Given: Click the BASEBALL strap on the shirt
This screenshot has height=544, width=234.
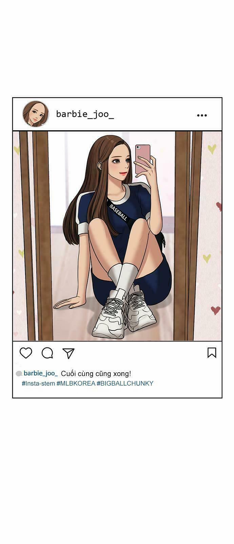Looking at the screenshot, I should [x=118, y=212].
